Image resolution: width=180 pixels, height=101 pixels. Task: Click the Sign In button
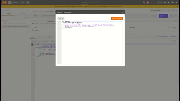click(x=160, y=3)
